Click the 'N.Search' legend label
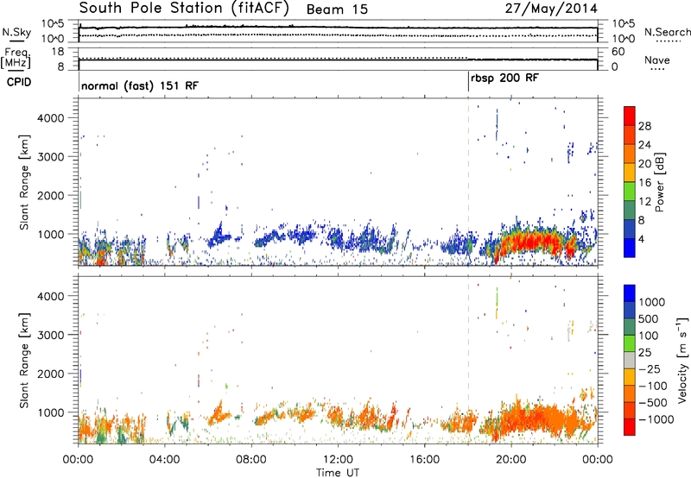 coord(667,32)
